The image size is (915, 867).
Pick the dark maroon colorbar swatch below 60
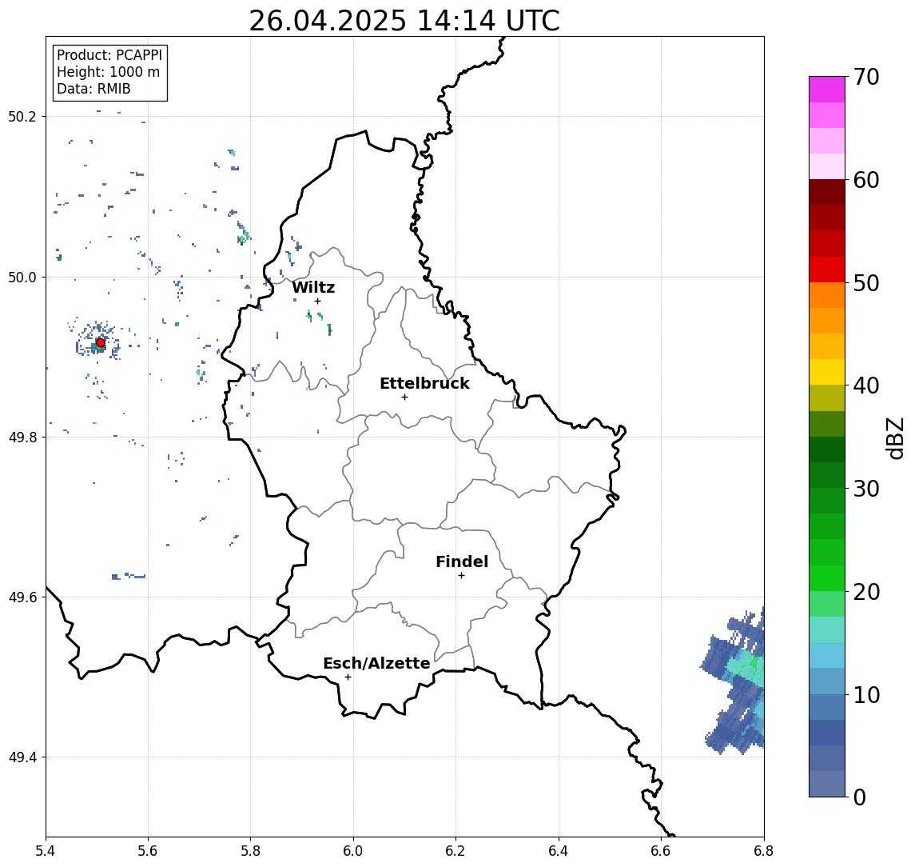pyautogui.click(x=827, y=192)
